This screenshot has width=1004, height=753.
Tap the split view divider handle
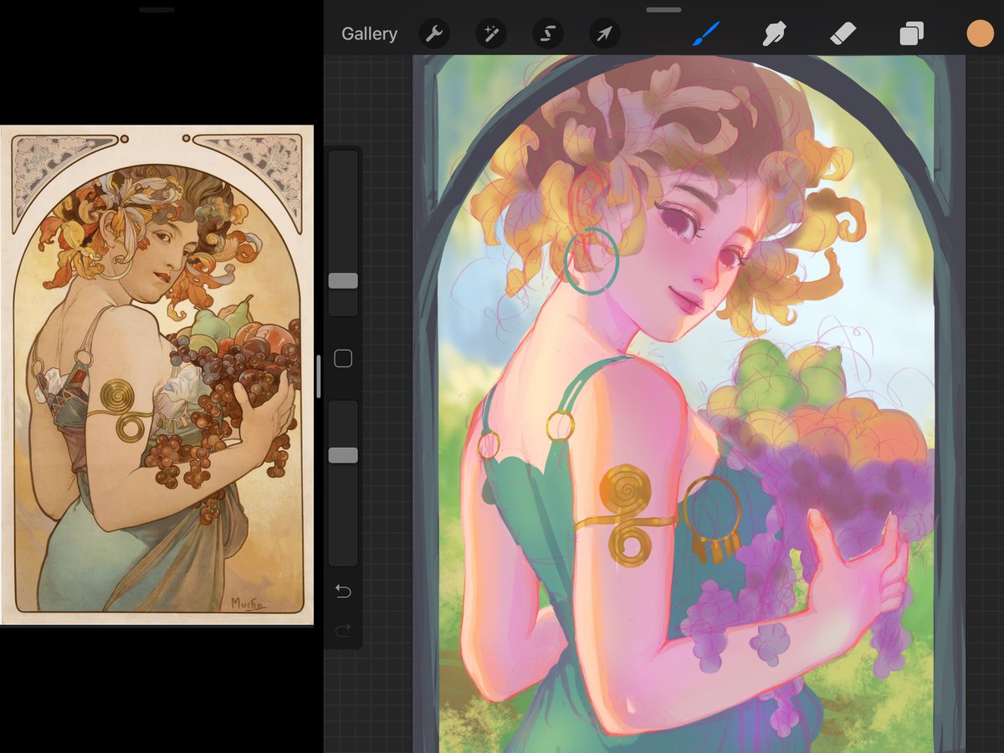(x=319, y=376)
